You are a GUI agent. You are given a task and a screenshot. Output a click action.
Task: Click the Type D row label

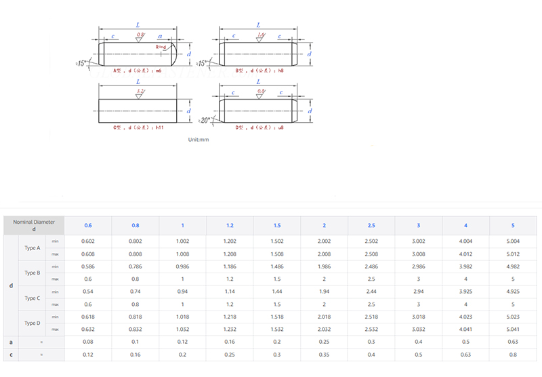click(x=33, y=323)
